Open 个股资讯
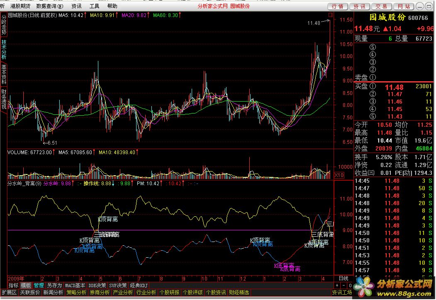 216,293
